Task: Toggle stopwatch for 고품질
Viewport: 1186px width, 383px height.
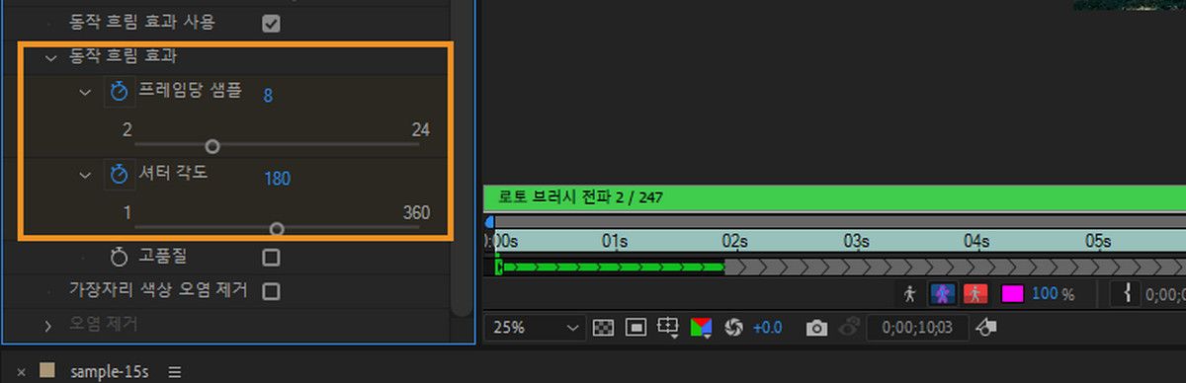Action: 120,258
